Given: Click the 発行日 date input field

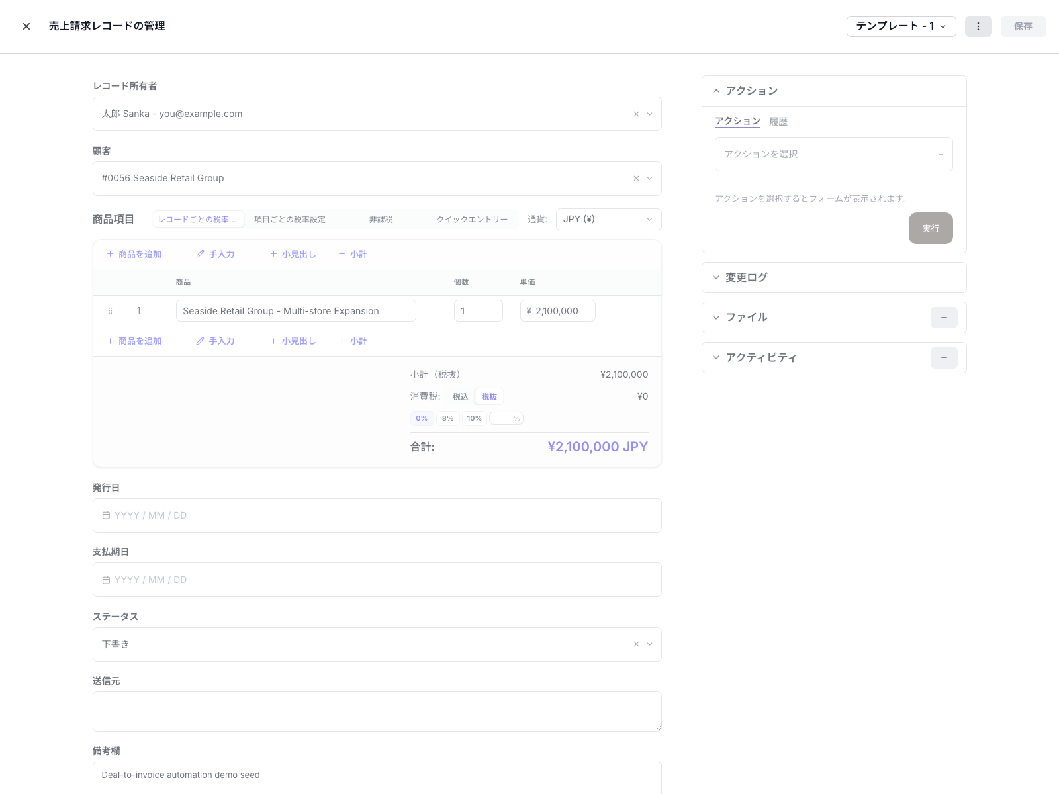Looking at the screenshot, I should pyautogui.click(x=377, y=515).
